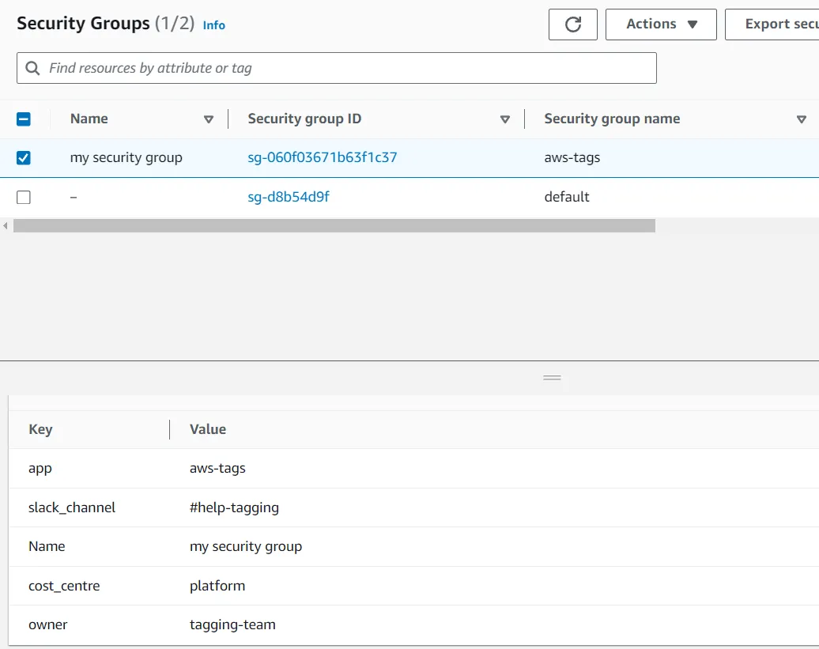Viewport: 819px width, 649px height.
Task: Click the Name column sort arrow
Action: pyautogui.click(x=209, y=119)
